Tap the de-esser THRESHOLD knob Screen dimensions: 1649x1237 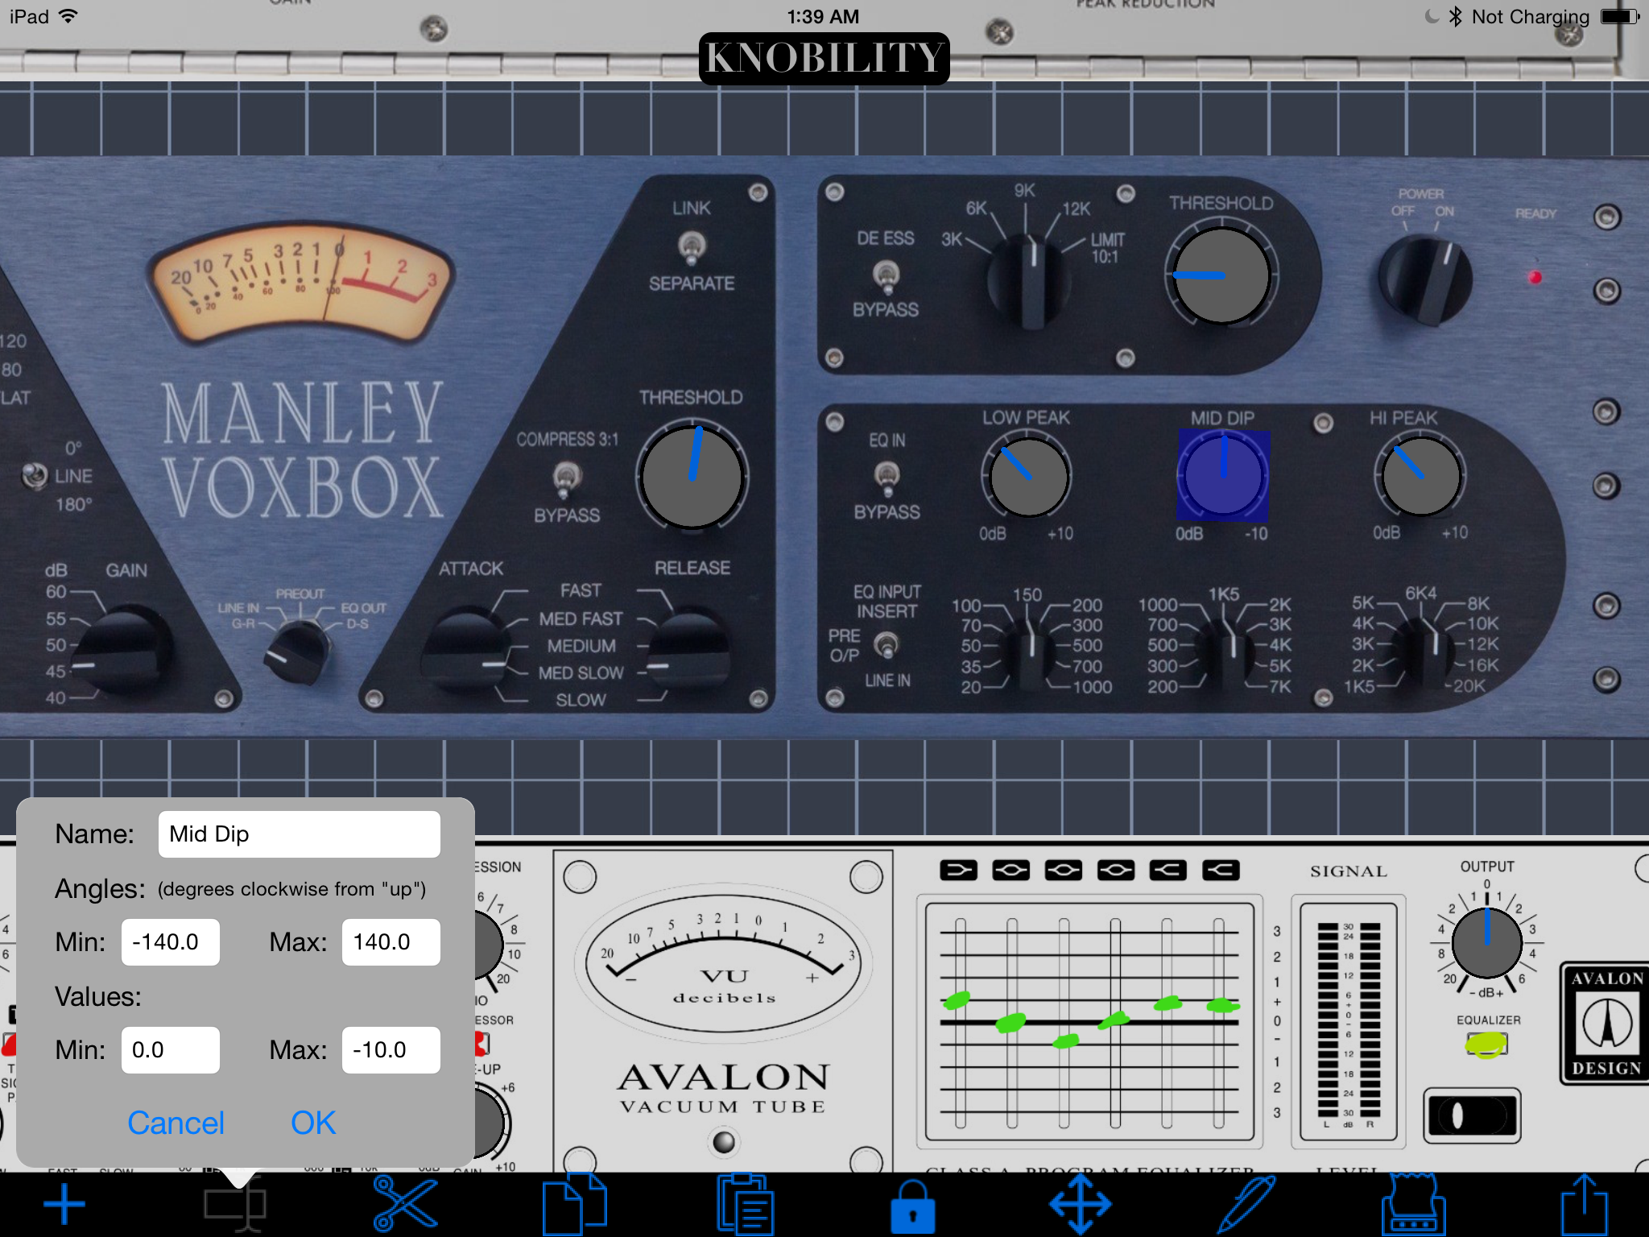coord(1221,275)
